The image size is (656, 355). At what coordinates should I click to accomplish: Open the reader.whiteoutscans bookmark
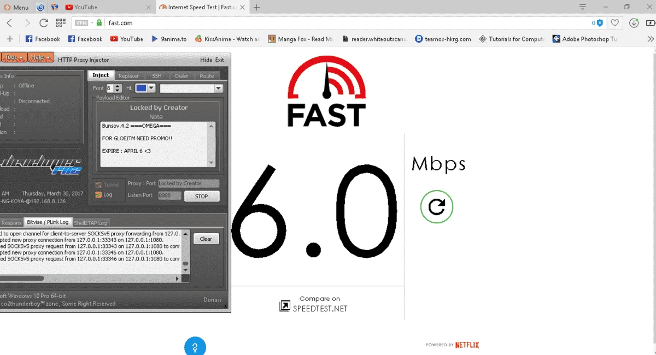click(374, 39)
